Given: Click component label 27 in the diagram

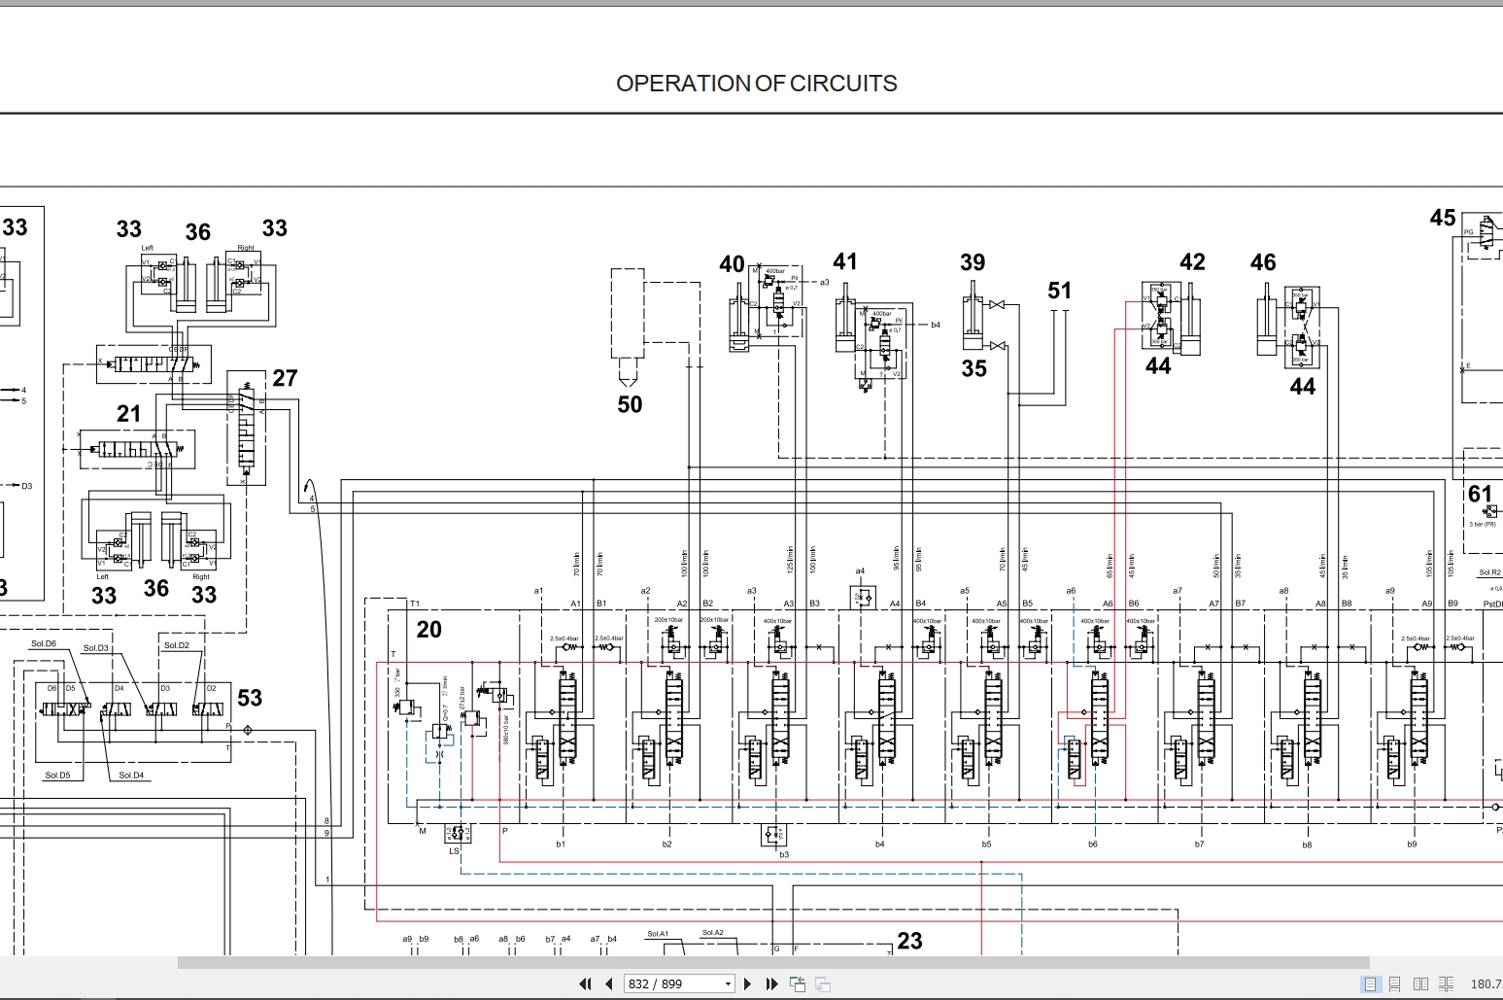Looking at the screenshot, I should [x=285, y=378].
